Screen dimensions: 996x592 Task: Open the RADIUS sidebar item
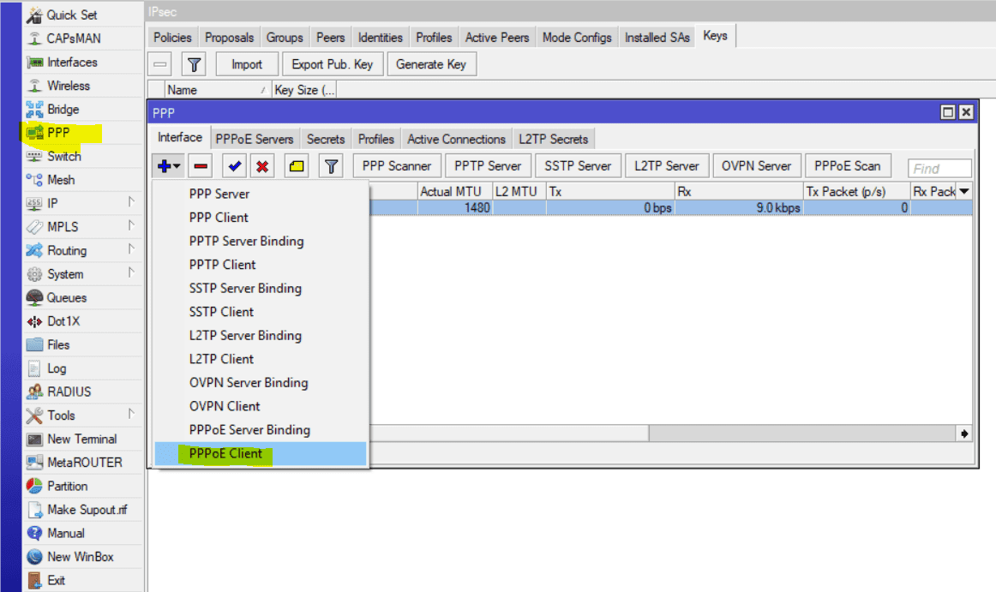pos(69,392)
